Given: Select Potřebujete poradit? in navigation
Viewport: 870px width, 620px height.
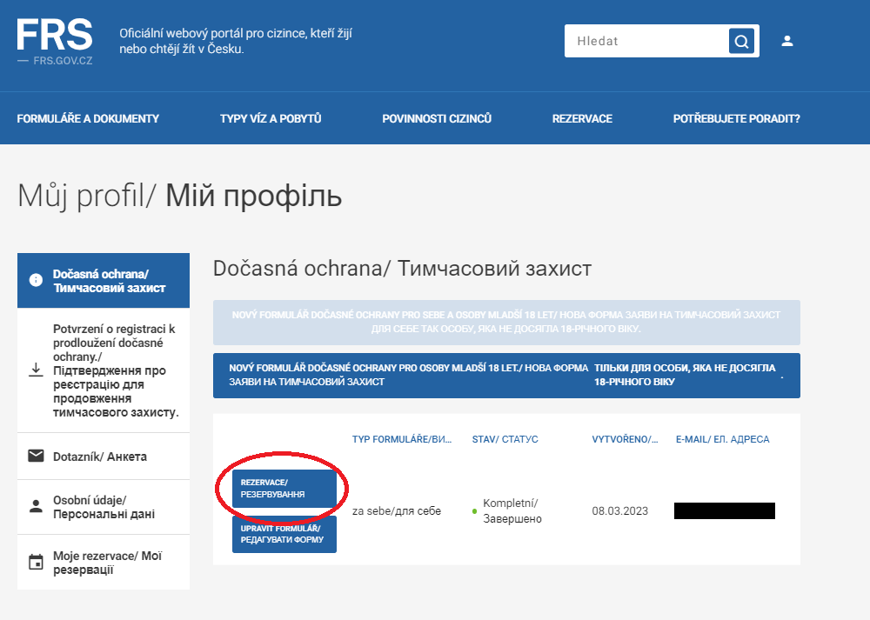Looking at the screenshot, I should pyautogui.click(x=736, y=118).
